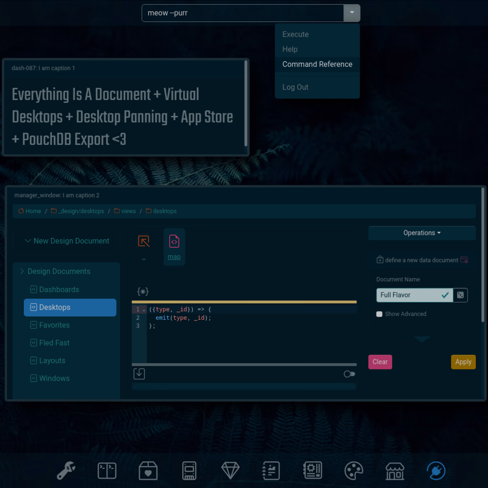Viewport: 488px width, 488px height.
Task: Launch the split terminal dock icon
Action: (x=107, y=471)
